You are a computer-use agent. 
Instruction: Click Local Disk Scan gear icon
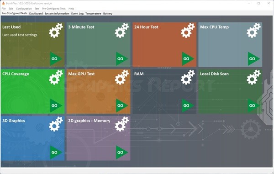pyautogui.click(x=254, y=77)
